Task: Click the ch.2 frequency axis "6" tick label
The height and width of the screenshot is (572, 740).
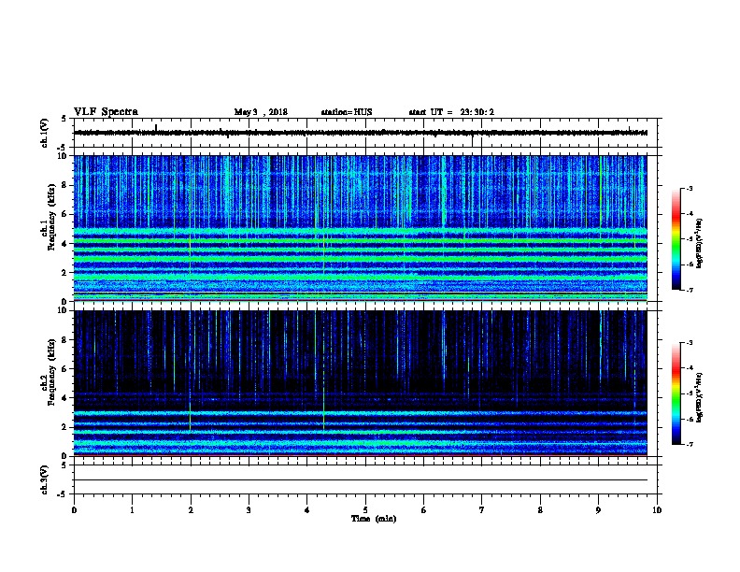Action: point(64,369)
